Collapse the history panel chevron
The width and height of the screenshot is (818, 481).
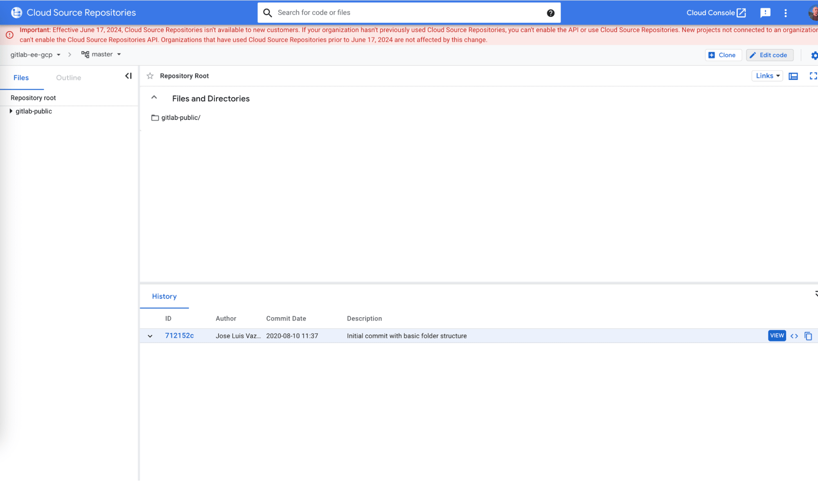pyautogui.click(x=816, y=294)
